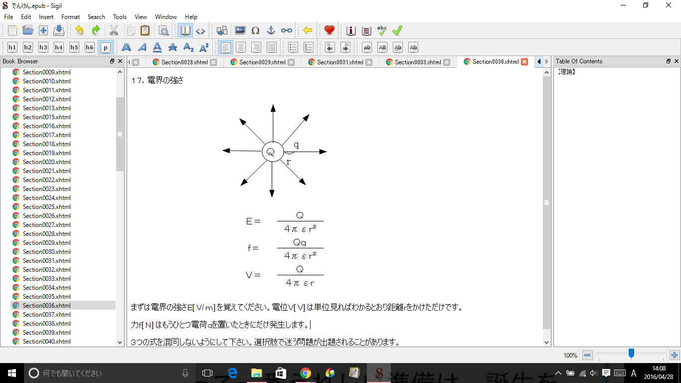Screen dimensions: 681x383
Task: Undo the last edit
Action: click(x=80, y=30)
